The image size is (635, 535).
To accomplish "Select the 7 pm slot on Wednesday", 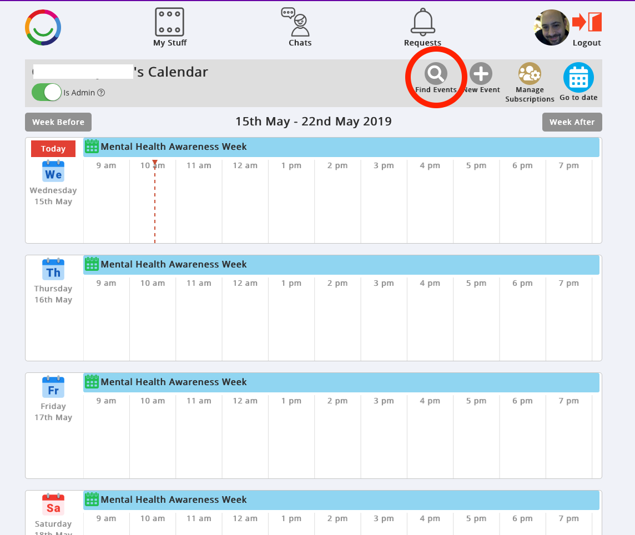I will coord(569,201).
